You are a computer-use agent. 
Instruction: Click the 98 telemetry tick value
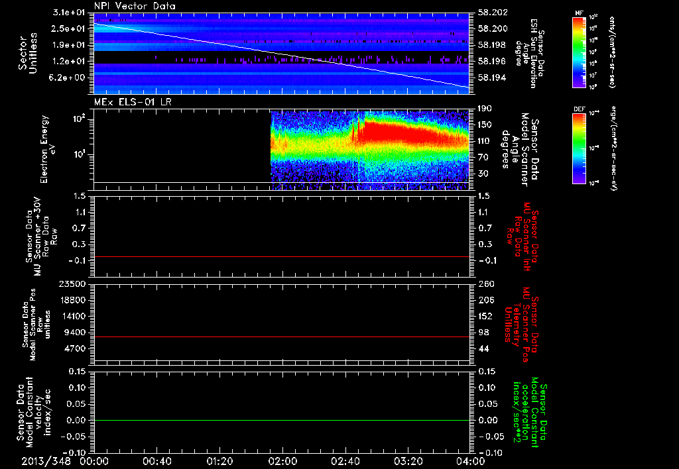[x=483, y=333]
